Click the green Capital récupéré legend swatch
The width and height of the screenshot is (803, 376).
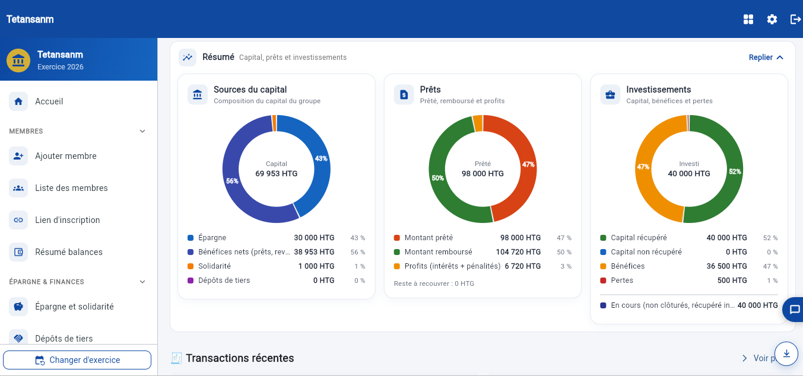click(603, 238)
